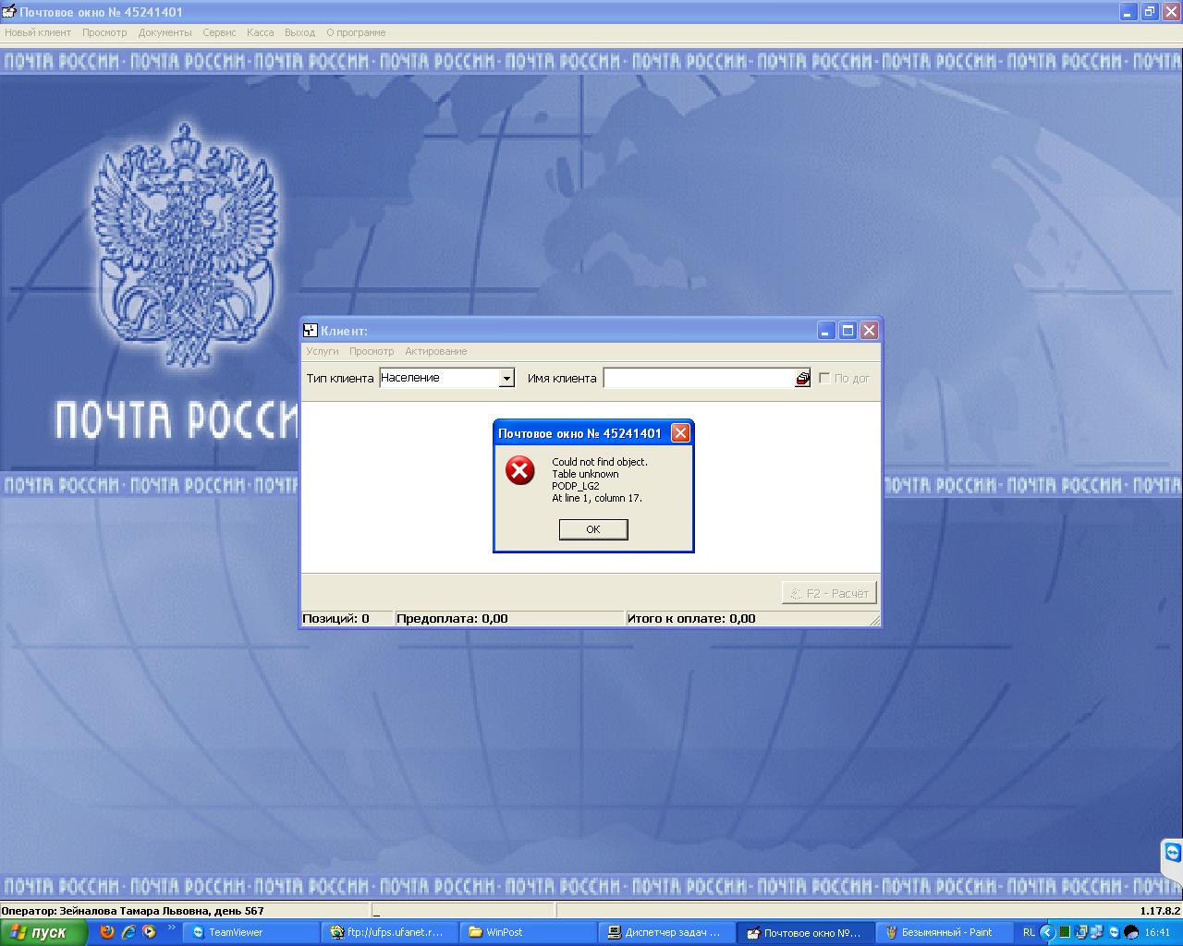Click the tray icon right of the green square

(1080, 933)
